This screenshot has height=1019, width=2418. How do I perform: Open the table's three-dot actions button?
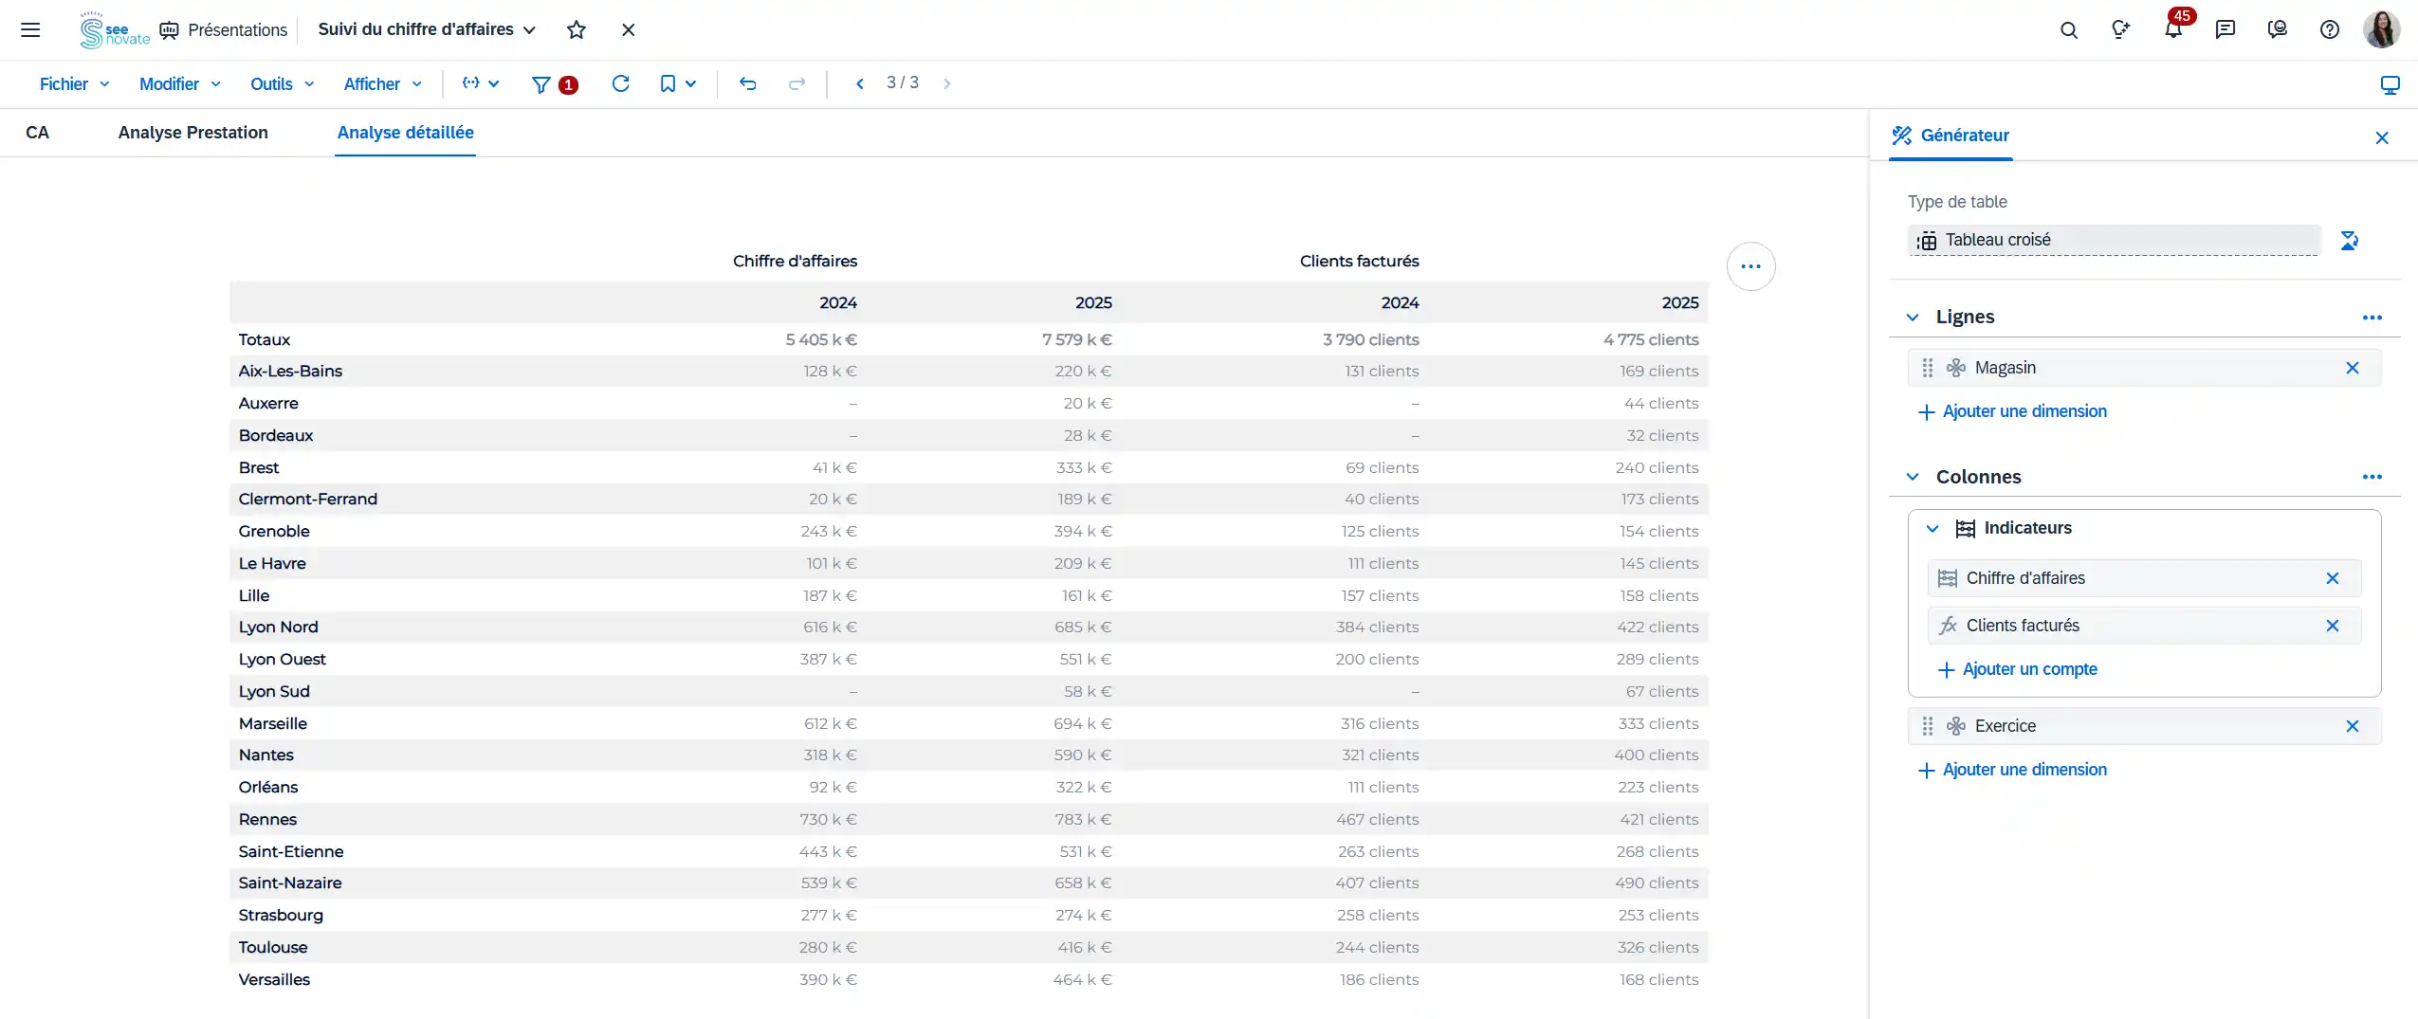[x=1750, y=266]
